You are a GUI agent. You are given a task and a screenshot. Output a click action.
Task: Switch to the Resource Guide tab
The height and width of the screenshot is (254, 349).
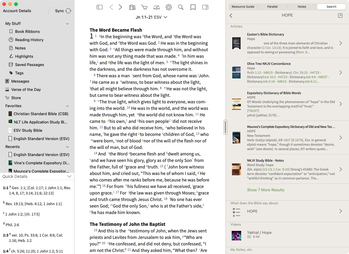click(243, 7)
